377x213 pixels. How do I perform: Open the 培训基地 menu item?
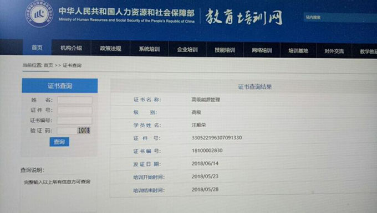pyautogui.click(x=298, y=50)
